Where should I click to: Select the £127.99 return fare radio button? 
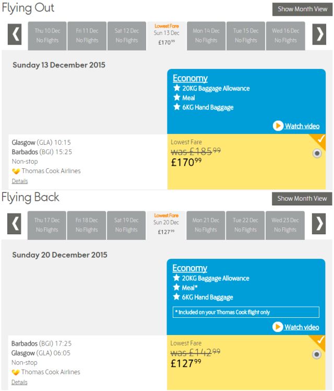pos(316,354)
